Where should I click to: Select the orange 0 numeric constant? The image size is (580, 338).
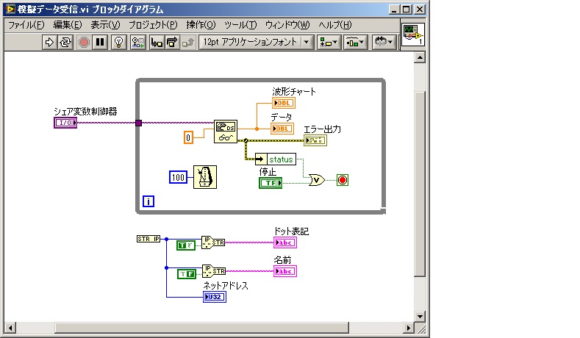click(188, 138)
